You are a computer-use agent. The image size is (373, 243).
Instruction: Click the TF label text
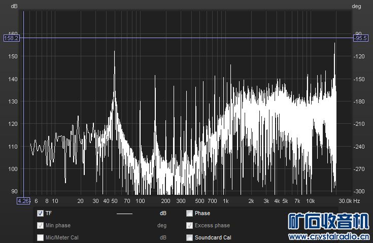coord(49,213)
